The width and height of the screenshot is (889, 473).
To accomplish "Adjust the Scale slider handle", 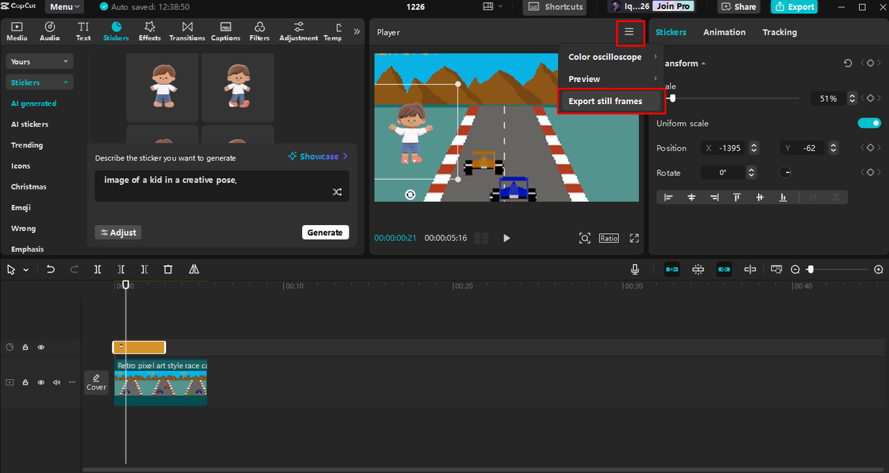I will 672,99.
